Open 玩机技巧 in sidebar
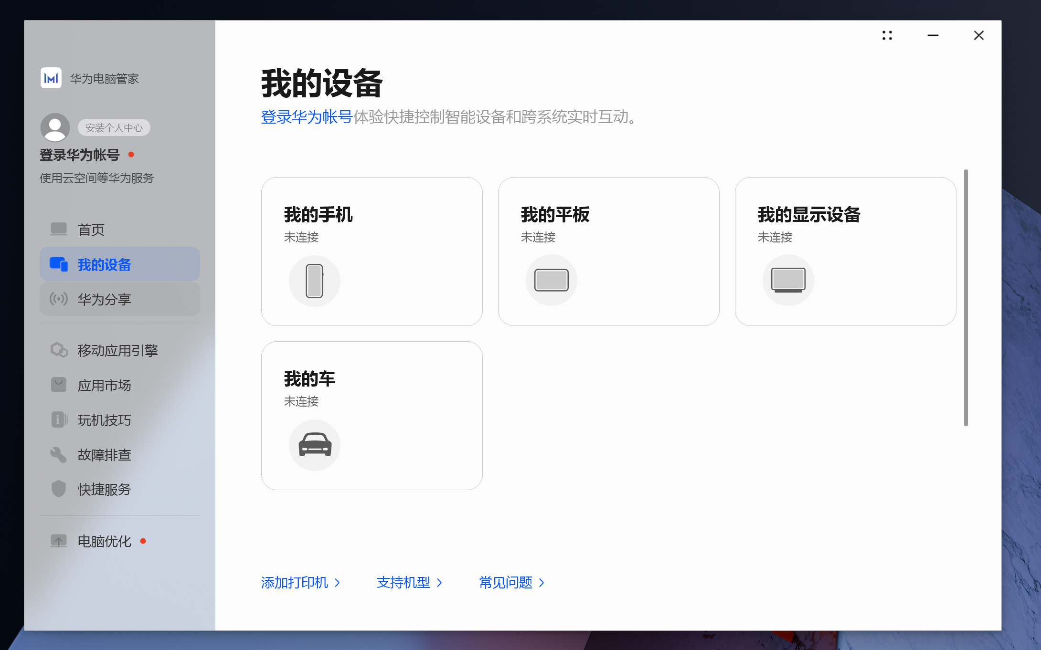Image resolution: width=1041 pixels, height=650 pixels. point(120,420)
